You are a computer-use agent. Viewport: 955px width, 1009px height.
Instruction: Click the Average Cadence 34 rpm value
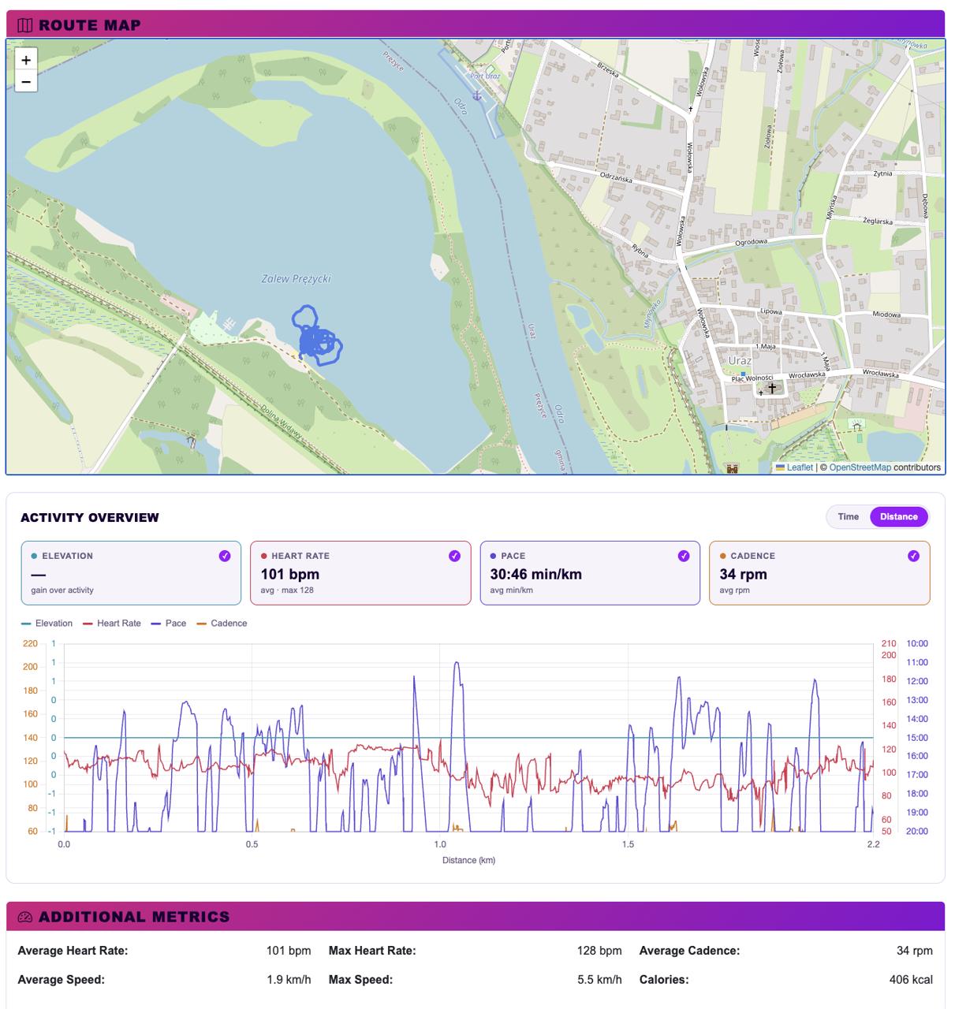coord(915,951)
